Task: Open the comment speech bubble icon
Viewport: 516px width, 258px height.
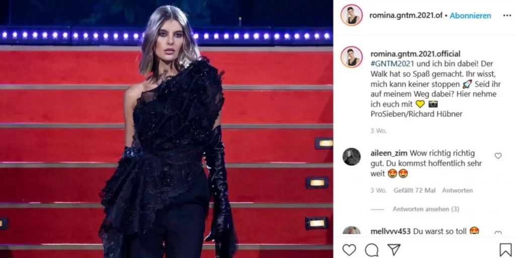Action: click(371, 250)
